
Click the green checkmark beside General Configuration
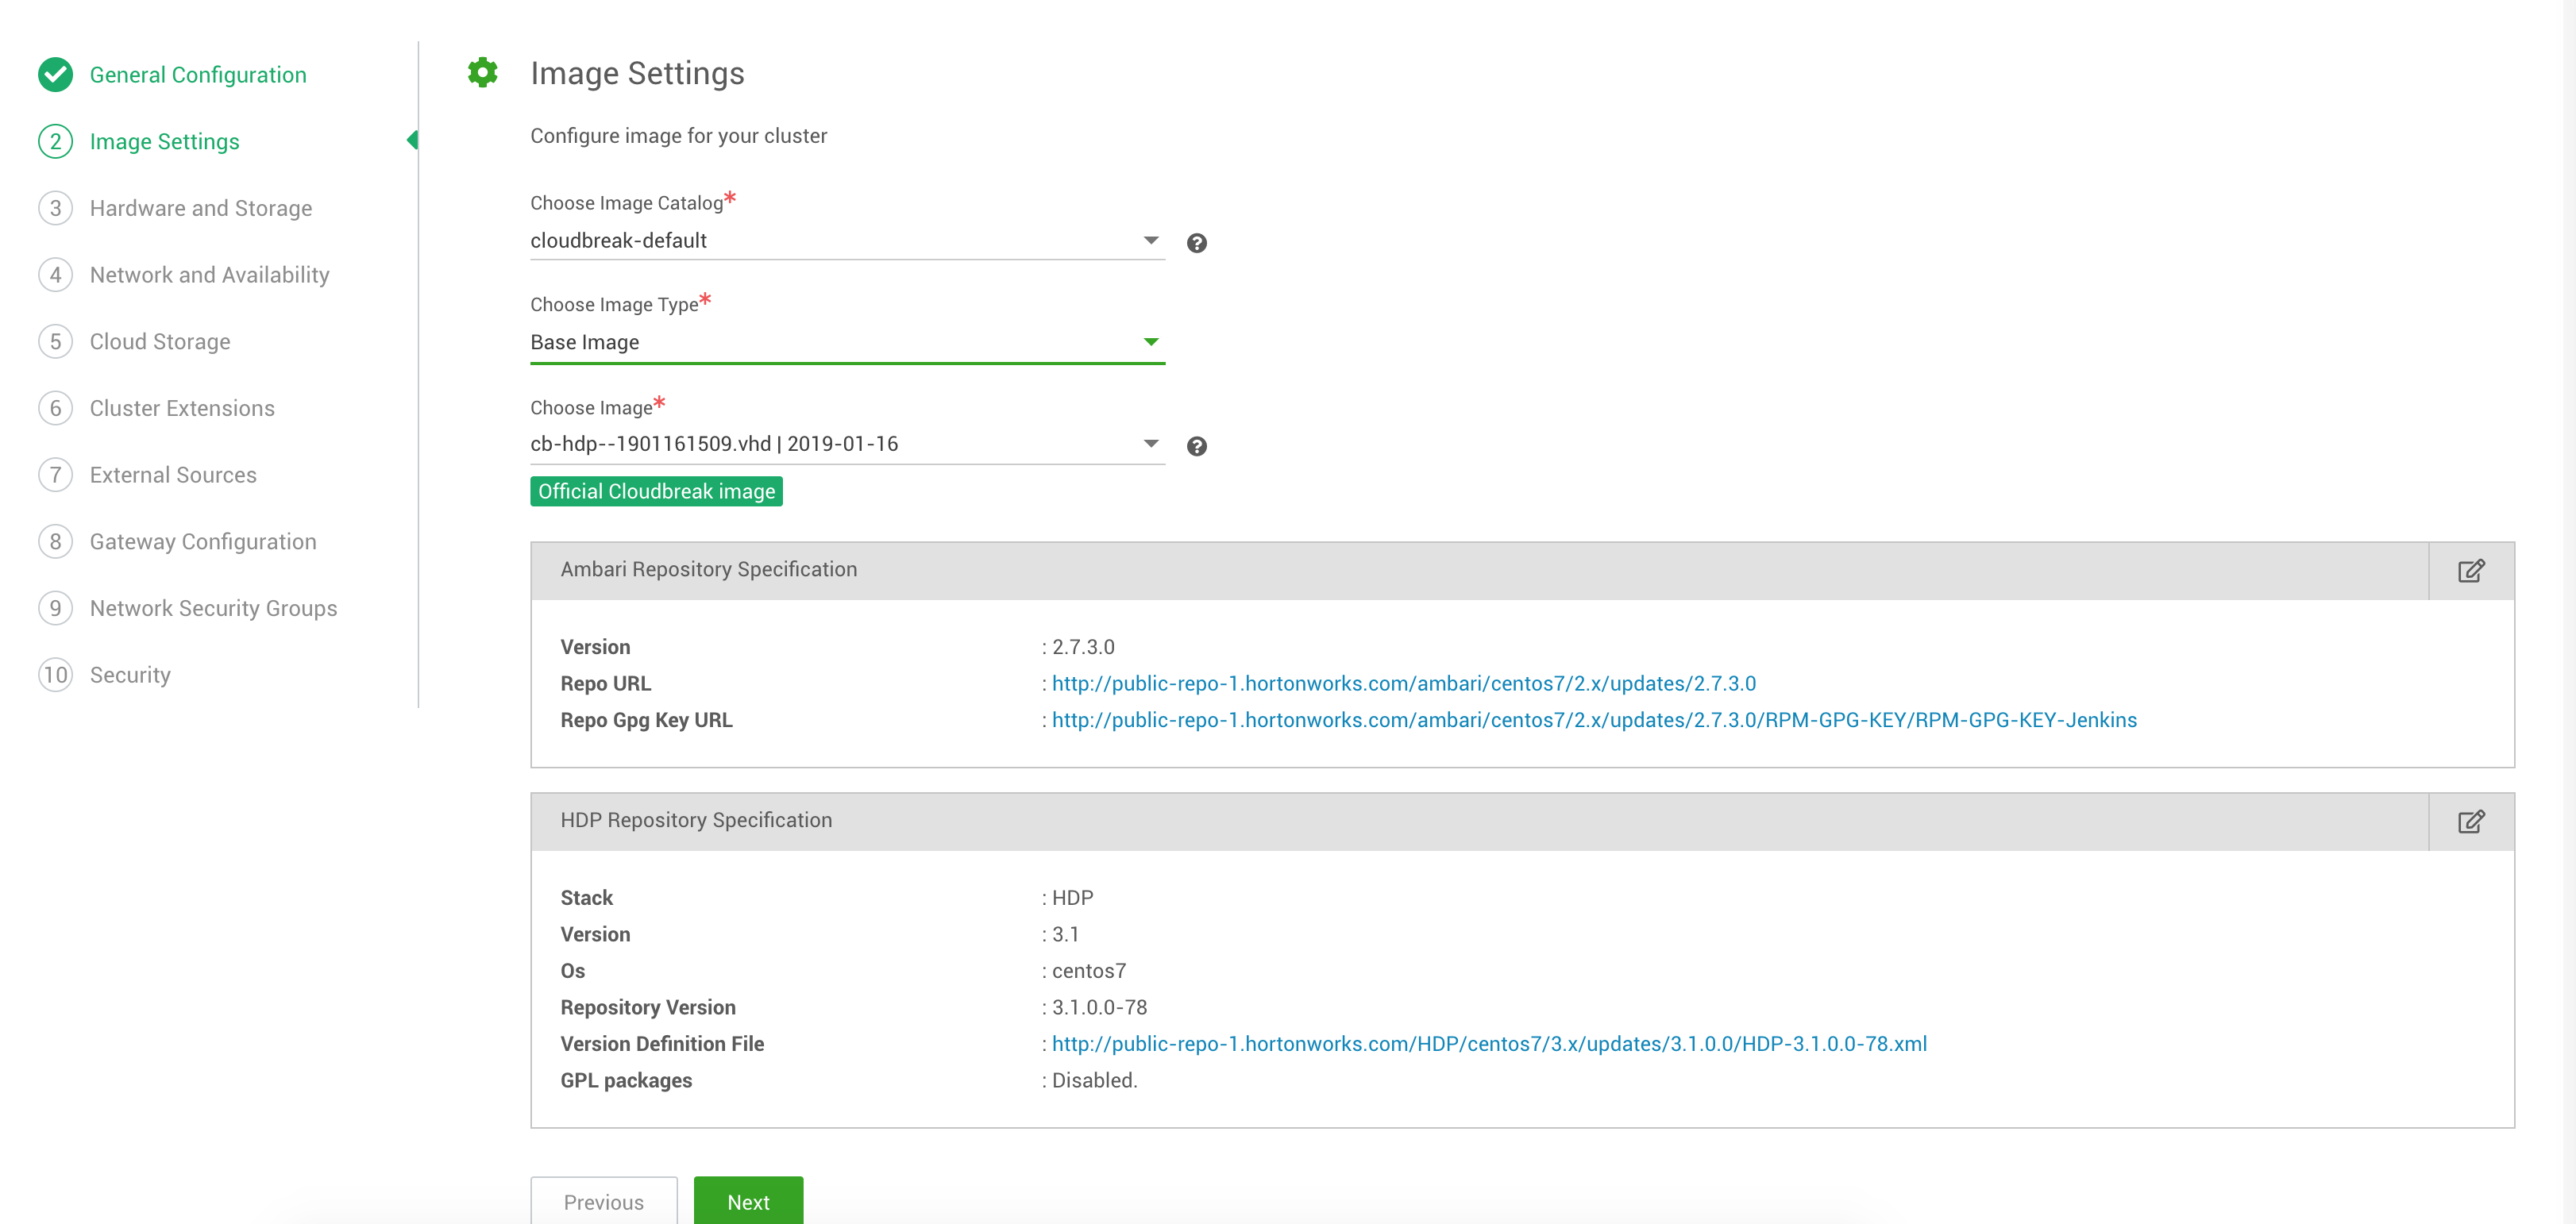[x=55, y=74]
